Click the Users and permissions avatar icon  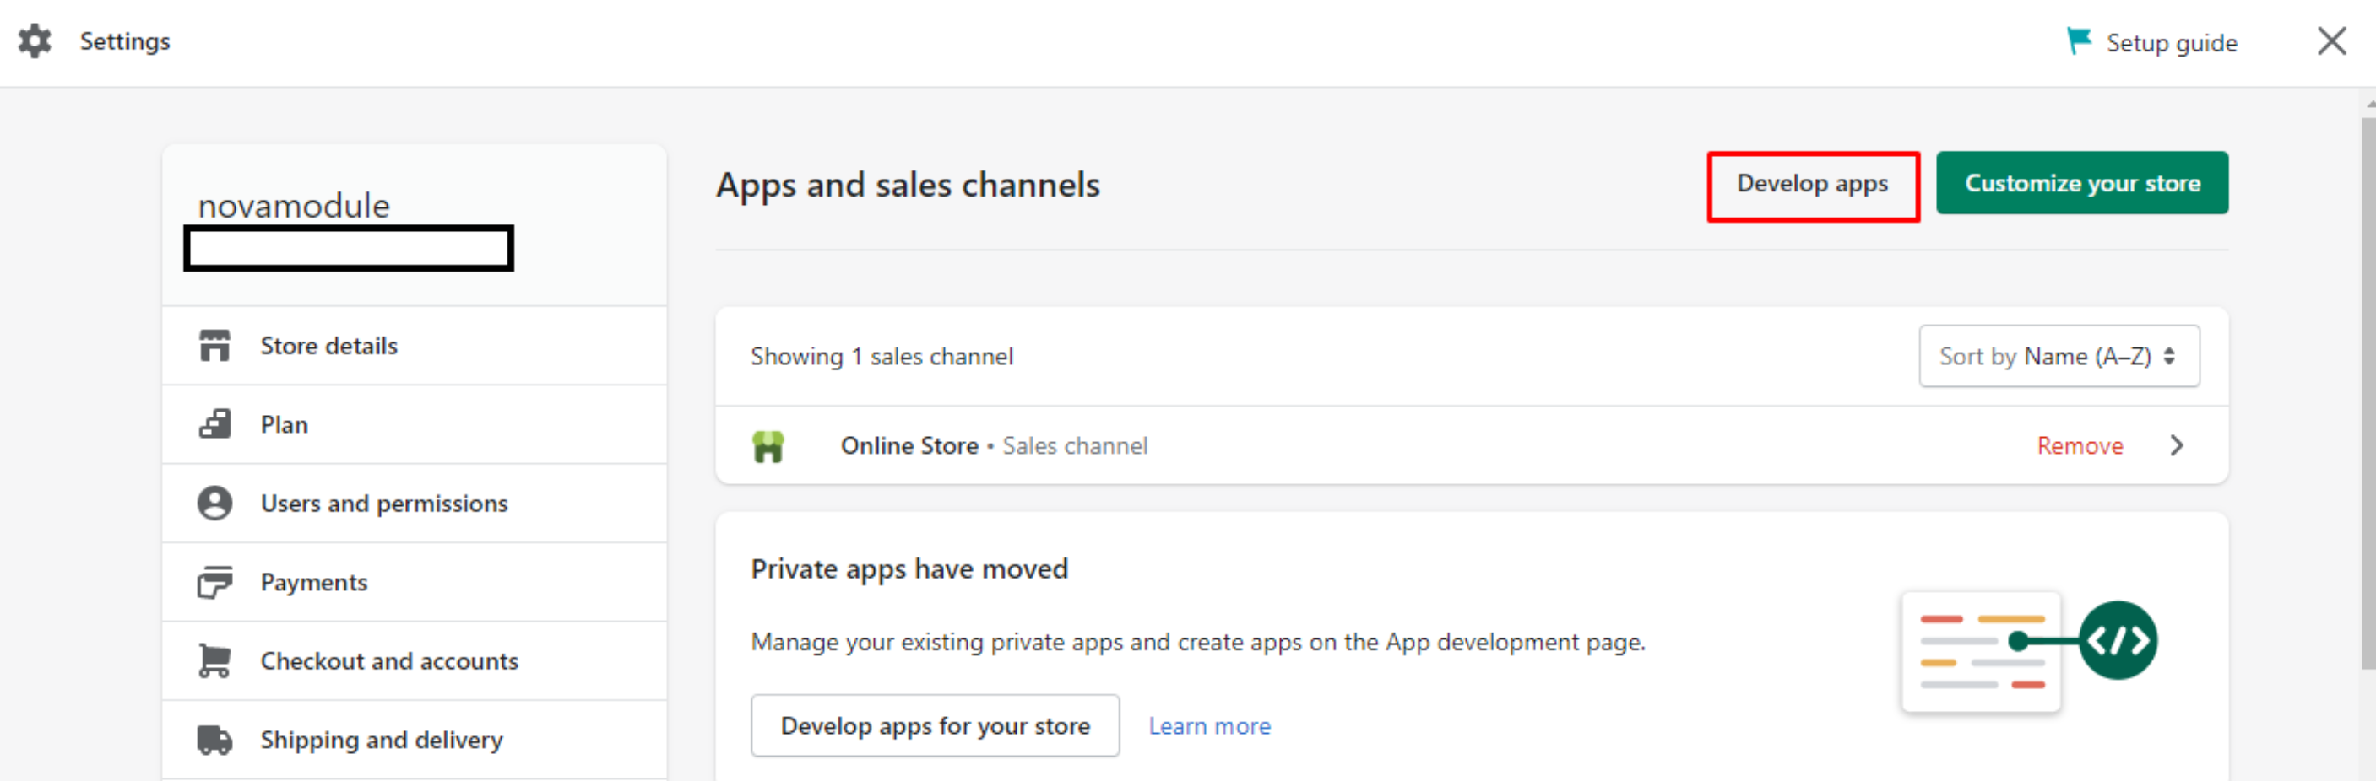point(215,504)
